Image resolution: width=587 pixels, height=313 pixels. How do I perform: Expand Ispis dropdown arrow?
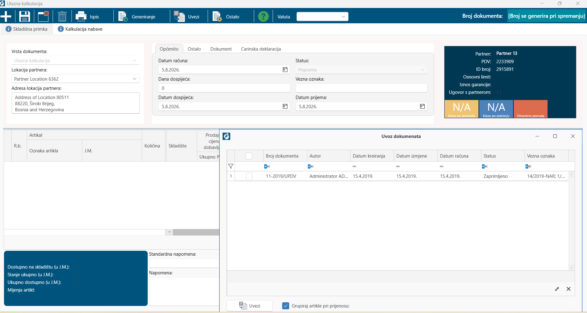109,17
